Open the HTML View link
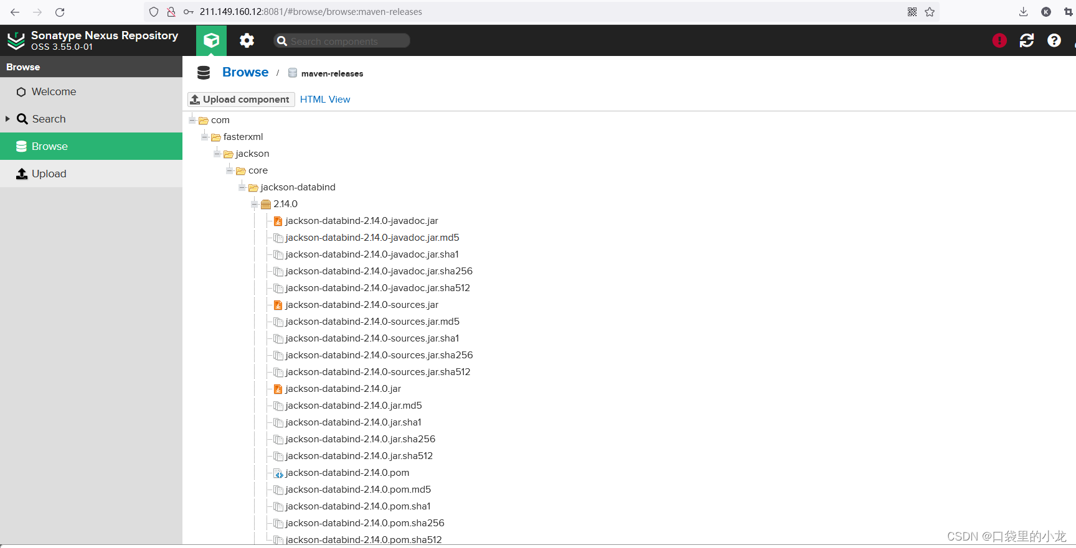The image size is (1076, 548). [325, 100]
